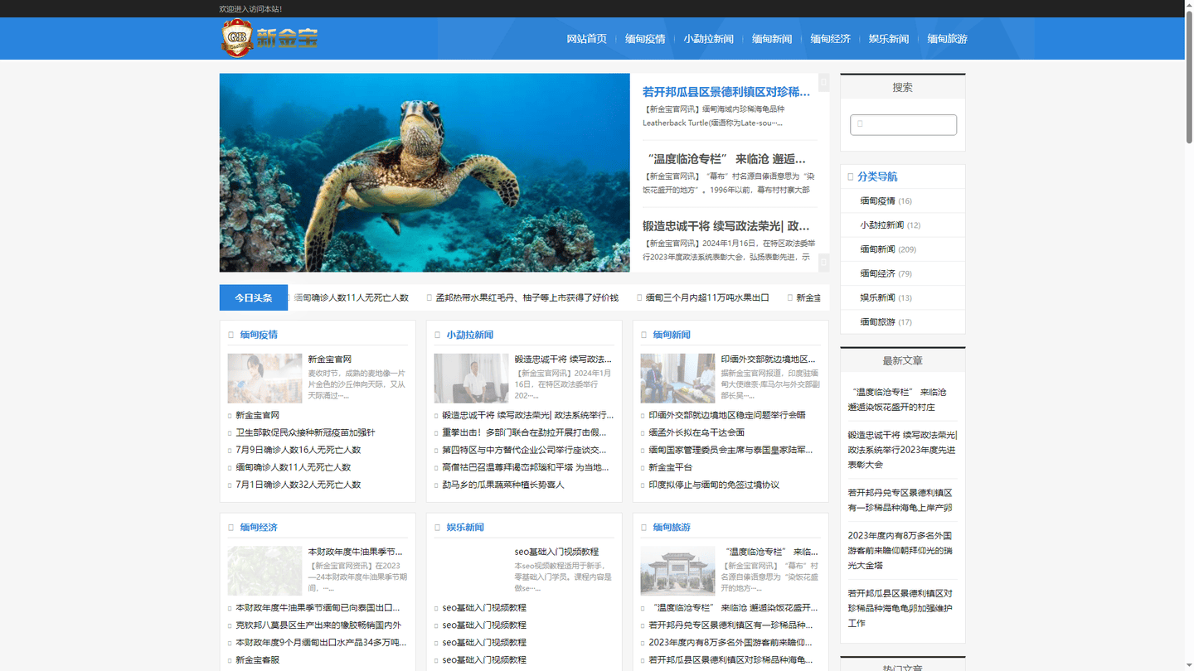Open article 勐马乡的瓜果蔬菜种植长势喜人
This screenshot has width=1194, height=671.
(x=503, y=485)
